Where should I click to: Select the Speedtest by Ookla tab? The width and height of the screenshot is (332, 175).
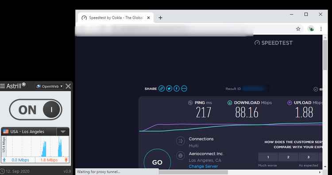116,18
